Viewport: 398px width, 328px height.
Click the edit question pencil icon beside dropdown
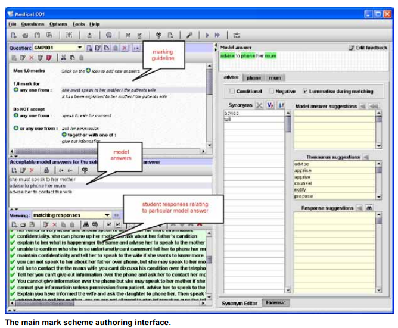(98, 48)
